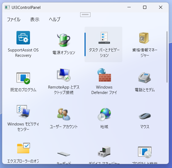Image resolution: width=172 pixels, height=168 pixels.
Task: Launch RemoteApp とデスクトップ接続
Action: 64,75
